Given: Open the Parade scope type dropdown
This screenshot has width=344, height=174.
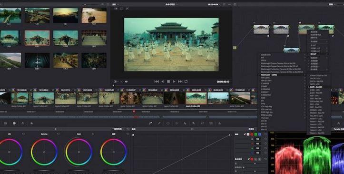Looking at the screenshot, I should pos(338,129).
